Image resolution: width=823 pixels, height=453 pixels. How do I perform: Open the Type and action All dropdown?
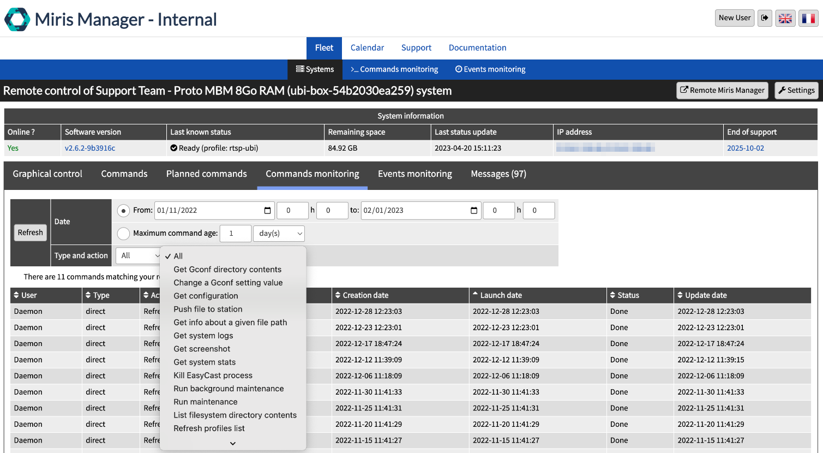click(x=139, y=255)
